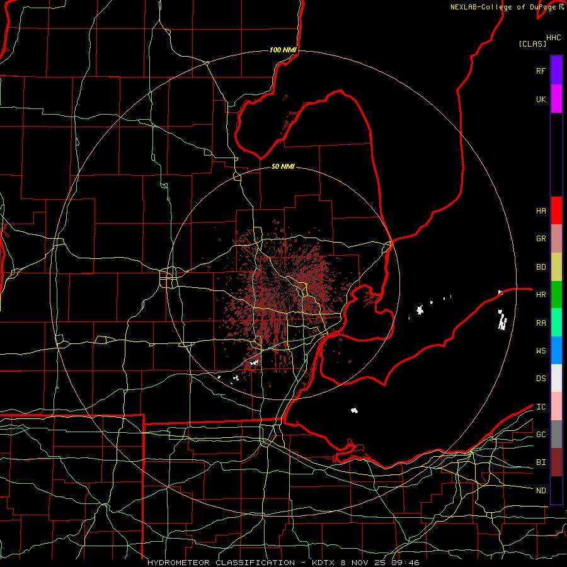Click the 'BD' legend label
The width and height of the screenshot is (567, 567).
click(x=541, y=267)
